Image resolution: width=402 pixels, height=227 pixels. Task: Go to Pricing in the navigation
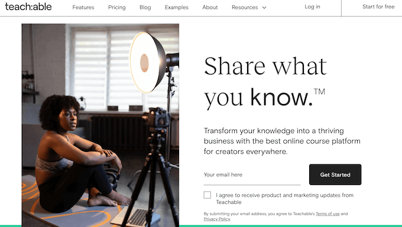coord(117,8)
